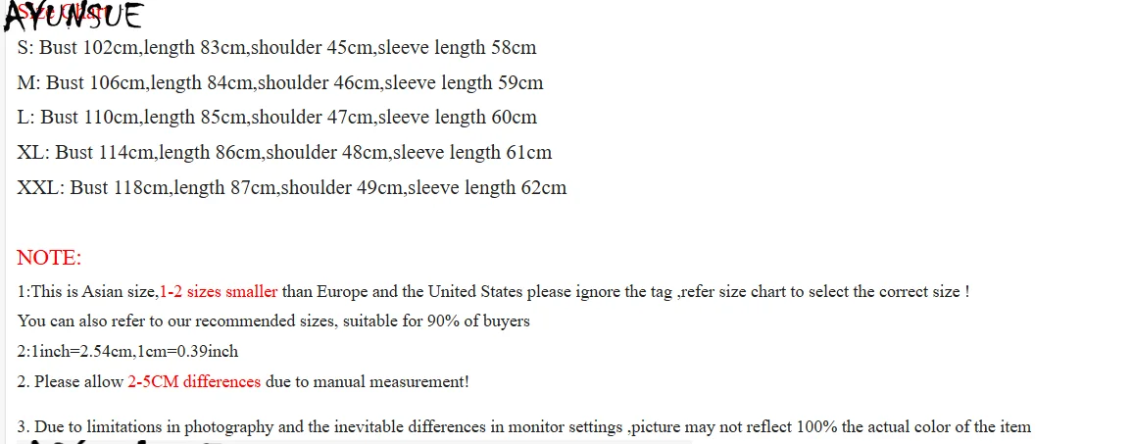Click the XXL size measurements row
Image resolution: width=1132 pixels, height=444 pixels.
click(x=291, y=188)
